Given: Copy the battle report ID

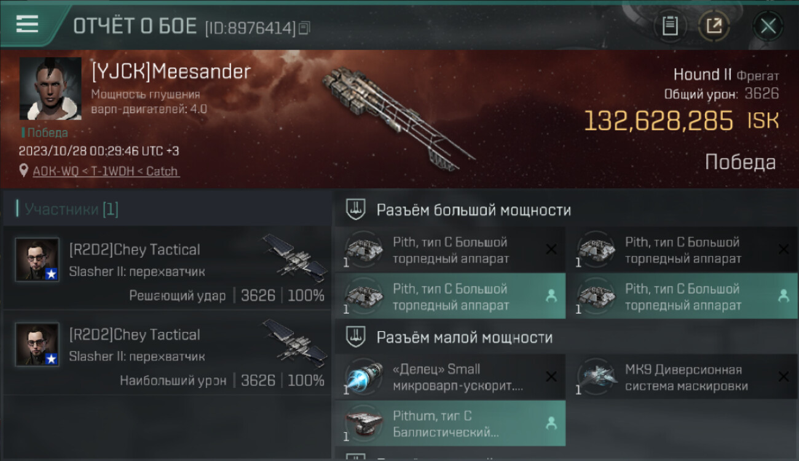Looking at the screenshot, I should (305, 28).
